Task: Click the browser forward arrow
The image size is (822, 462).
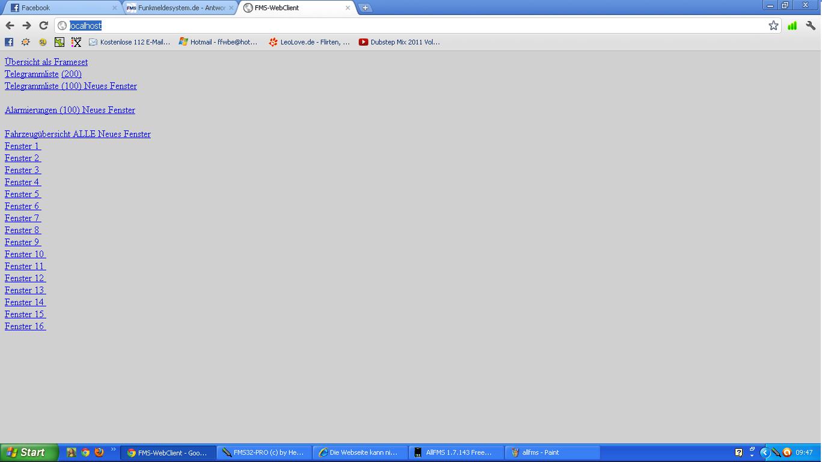Action: [26, 25]
